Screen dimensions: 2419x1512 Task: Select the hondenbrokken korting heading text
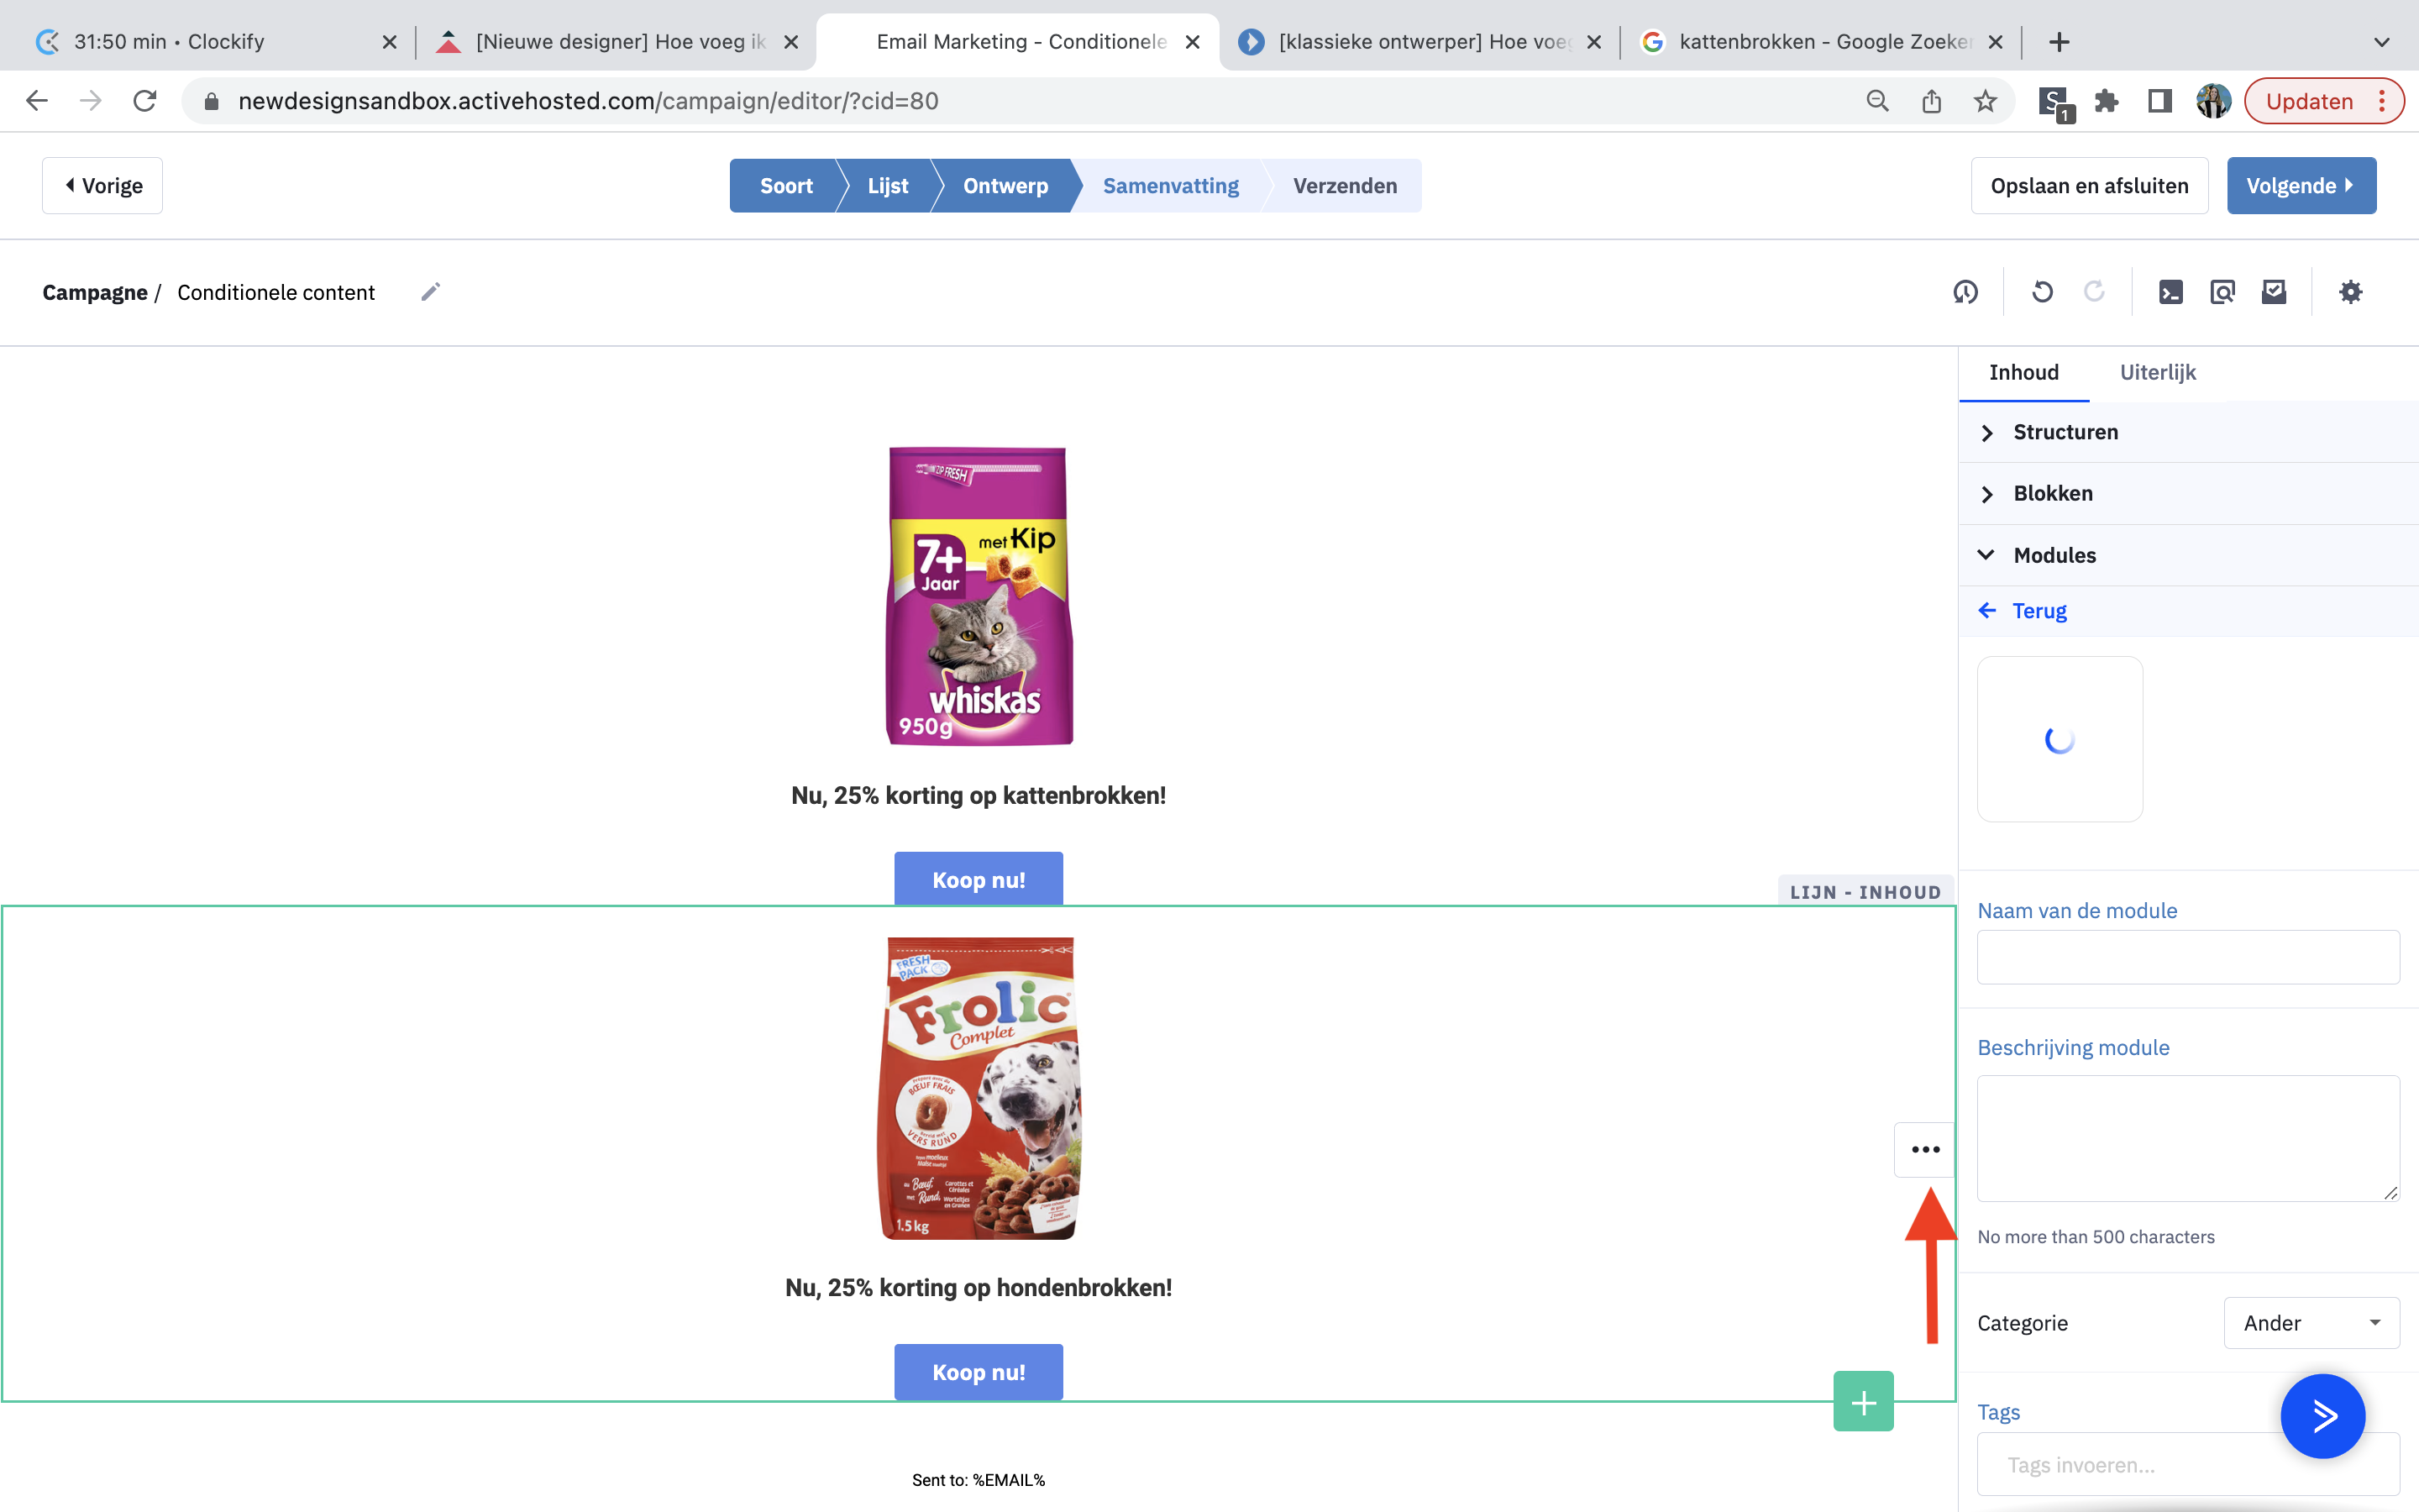979,1288
